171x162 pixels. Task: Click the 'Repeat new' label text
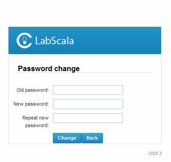(x=35, y=118)
